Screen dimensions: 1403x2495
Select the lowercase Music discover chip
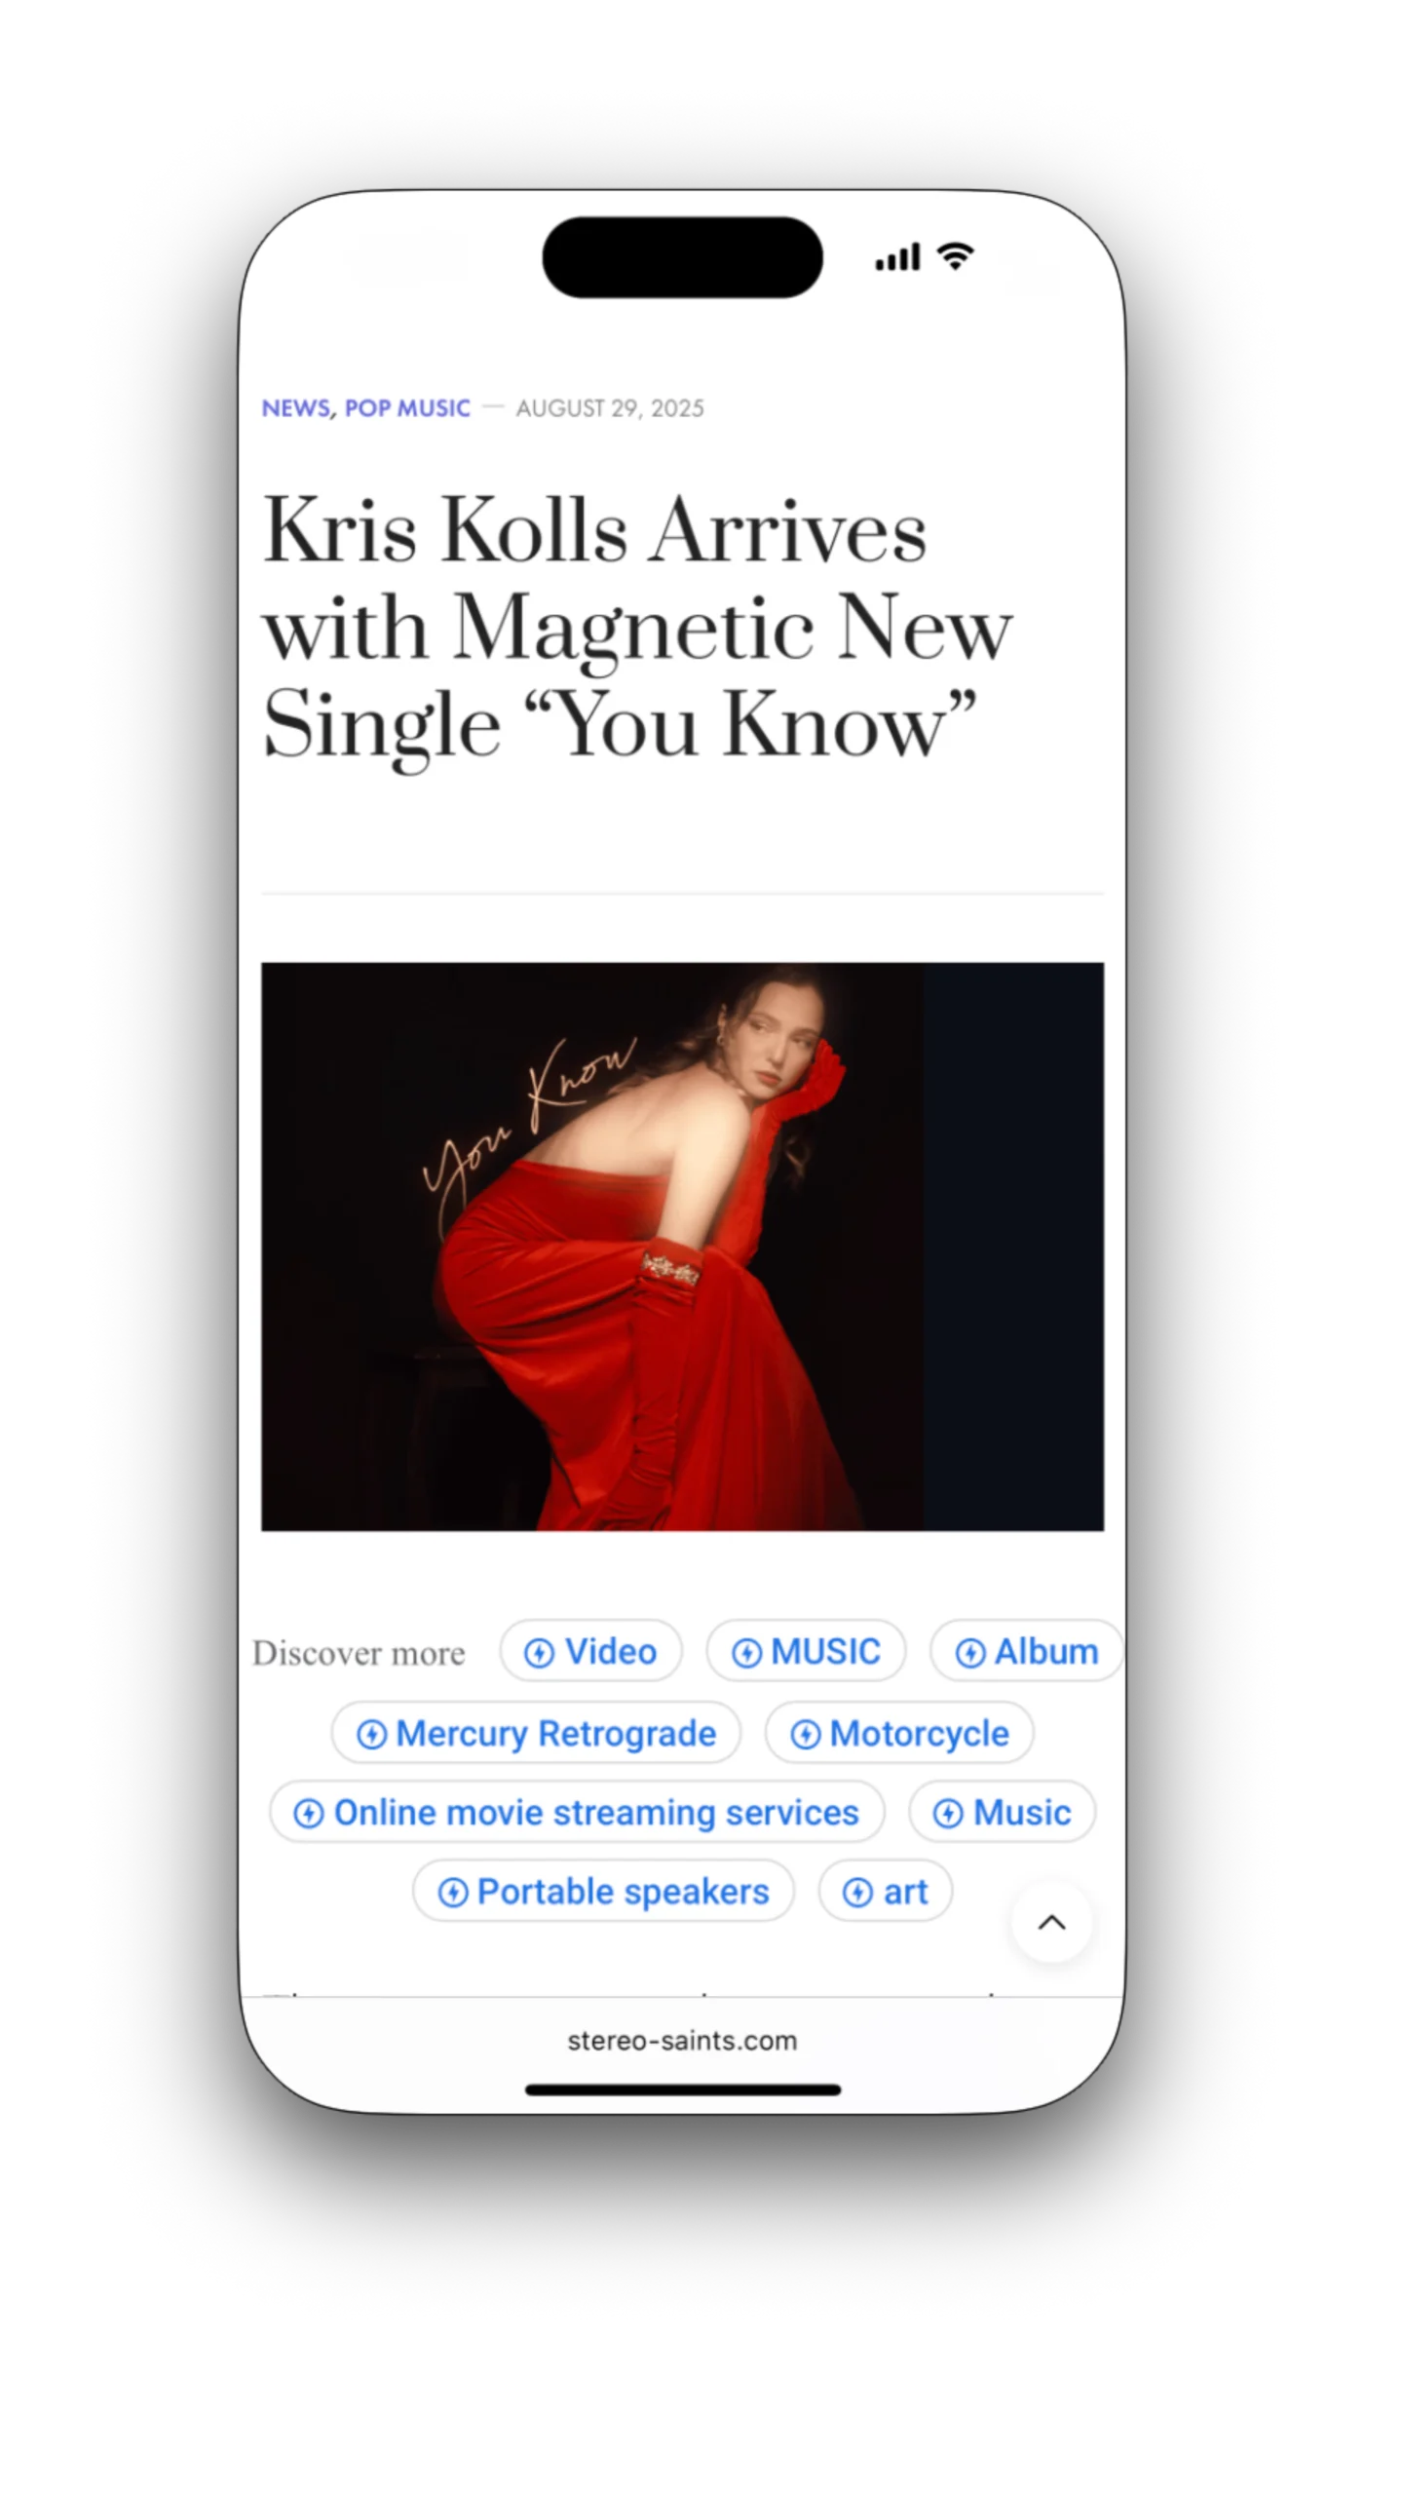pyautogui.click(x=1002, y=1813)
